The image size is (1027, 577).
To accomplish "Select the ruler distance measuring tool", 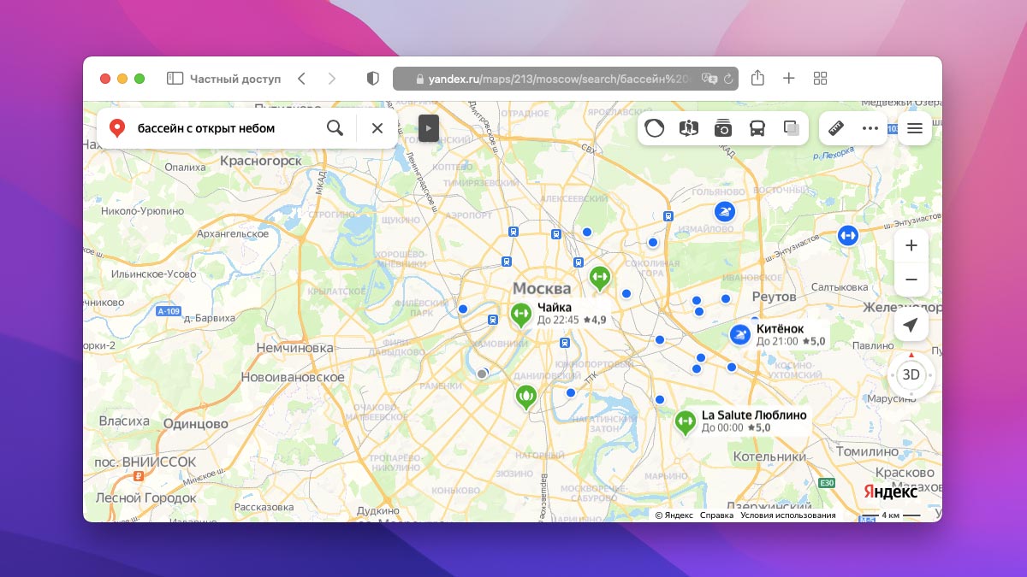I will coord(836,128).
